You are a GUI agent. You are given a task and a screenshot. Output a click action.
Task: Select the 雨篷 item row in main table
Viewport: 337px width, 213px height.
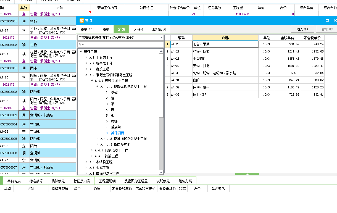(38, 68)
